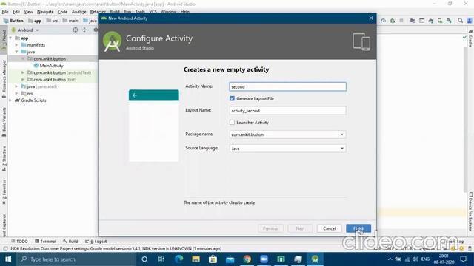Expand the java (generated) folder

click(x=16, y=86)
